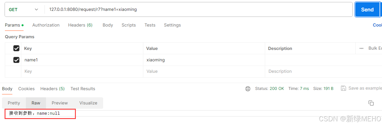This screenshot has width=382, height=125.
Task: Click the request URL input field
Action: 198,9
